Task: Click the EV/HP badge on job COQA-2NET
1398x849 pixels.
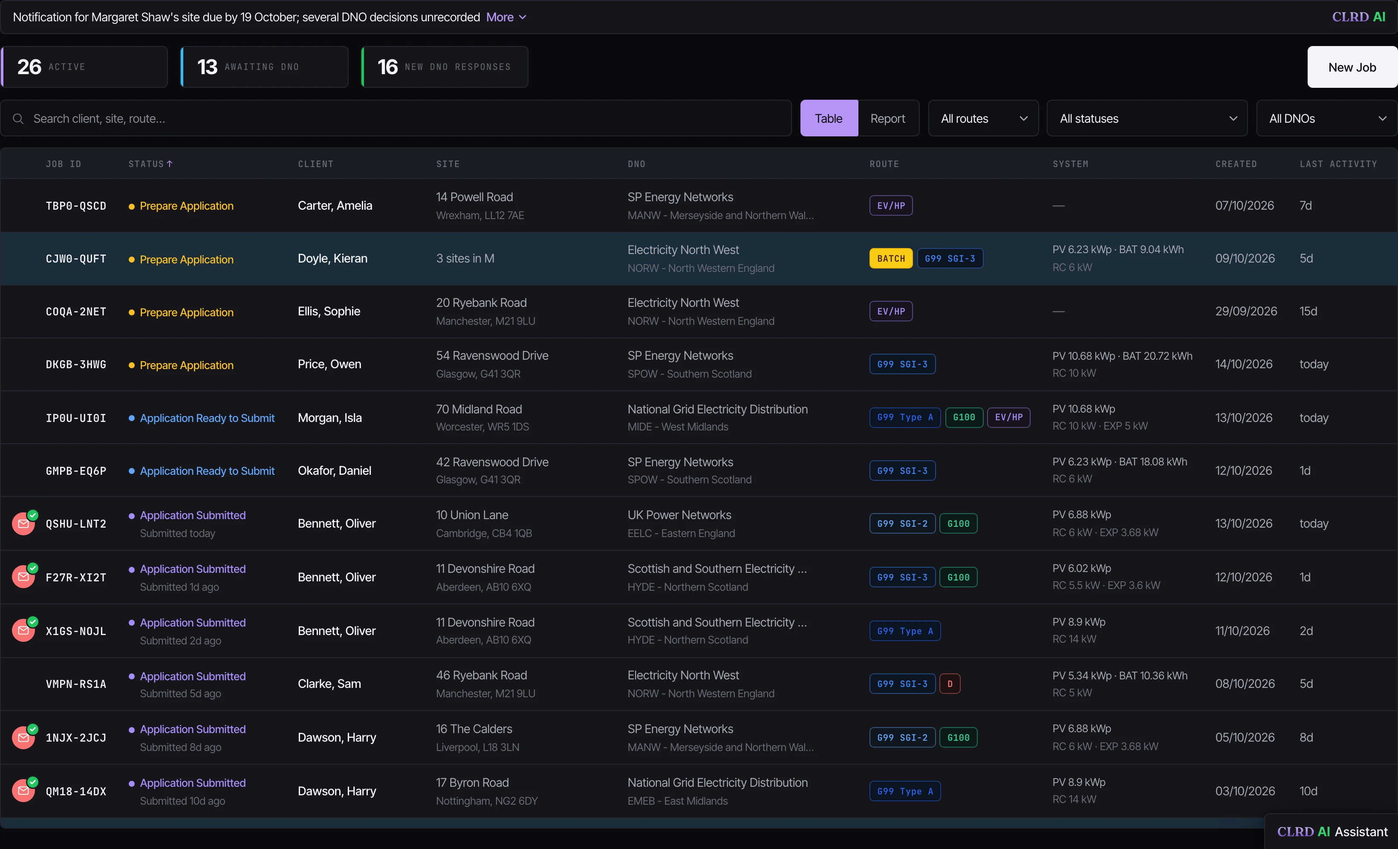Action: 891,311
